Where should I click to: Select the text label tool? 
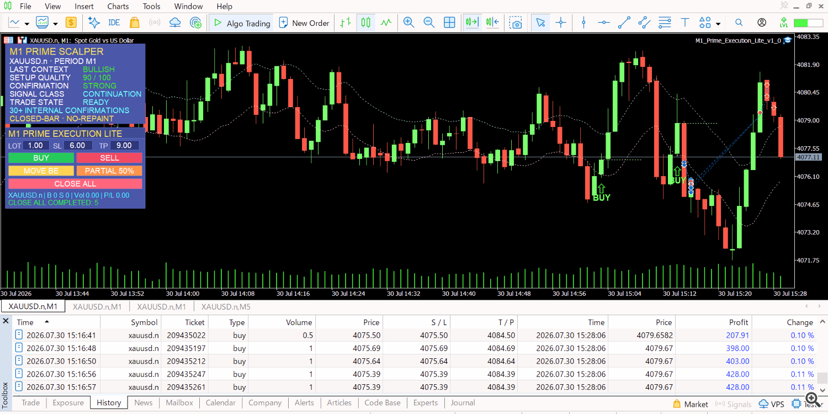(685, 23)
